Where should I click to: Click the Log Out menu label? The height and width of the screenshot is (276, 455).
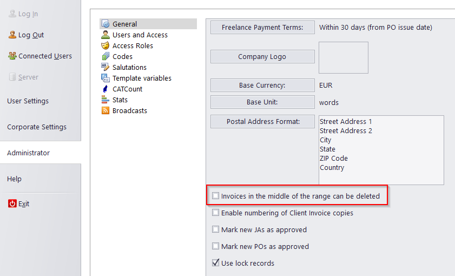pyautogui.click(x=31, y=35)
